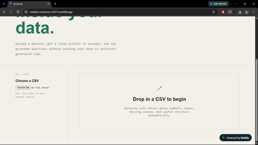258x145 pixels.
Task: Click 'Your file stays in this browser session' note
Action: pos(30,95)
